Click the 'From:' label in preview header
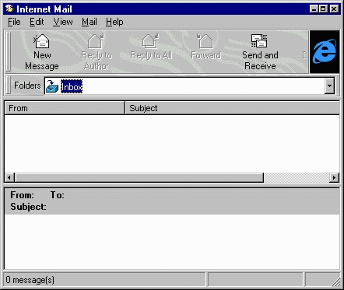Screen dimensions: 344x290 (22, 195)
